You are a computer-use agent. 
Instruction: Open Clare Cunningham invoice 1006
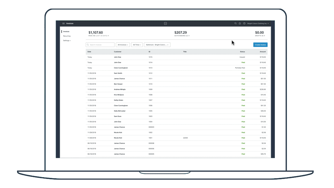[177, 105]
